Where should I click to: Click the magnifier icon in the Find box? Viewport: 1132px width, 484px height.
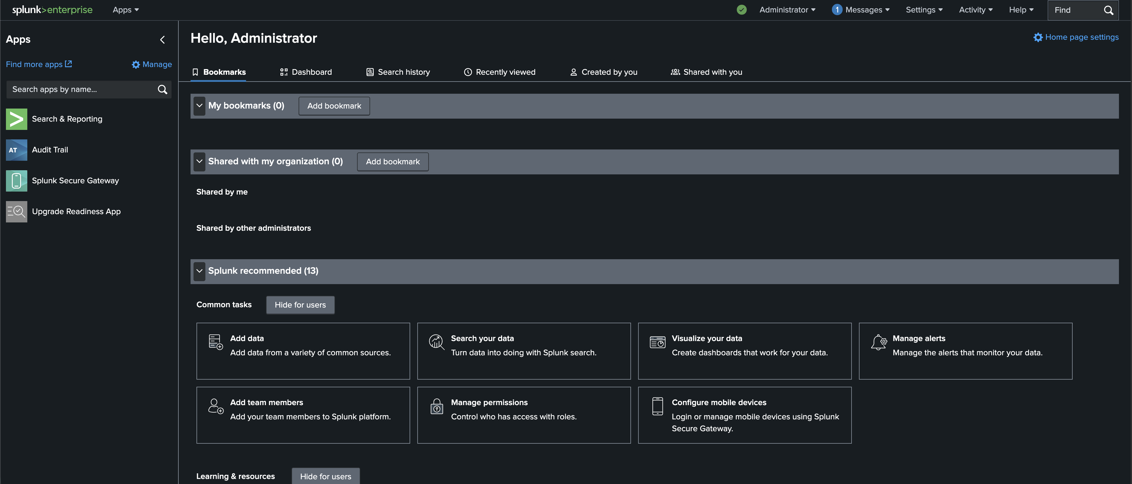tap(1108, 10)
